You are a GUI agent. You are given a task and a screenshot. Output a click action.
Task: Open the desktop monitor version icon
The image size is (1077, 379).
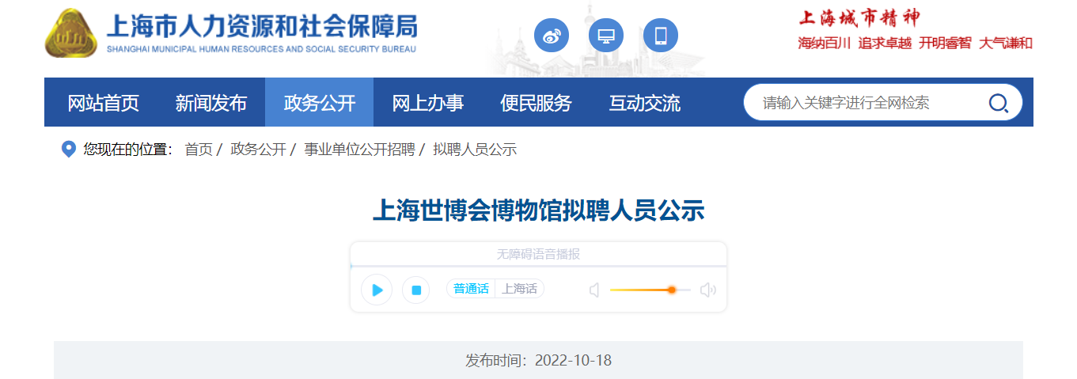pos(606,36)
